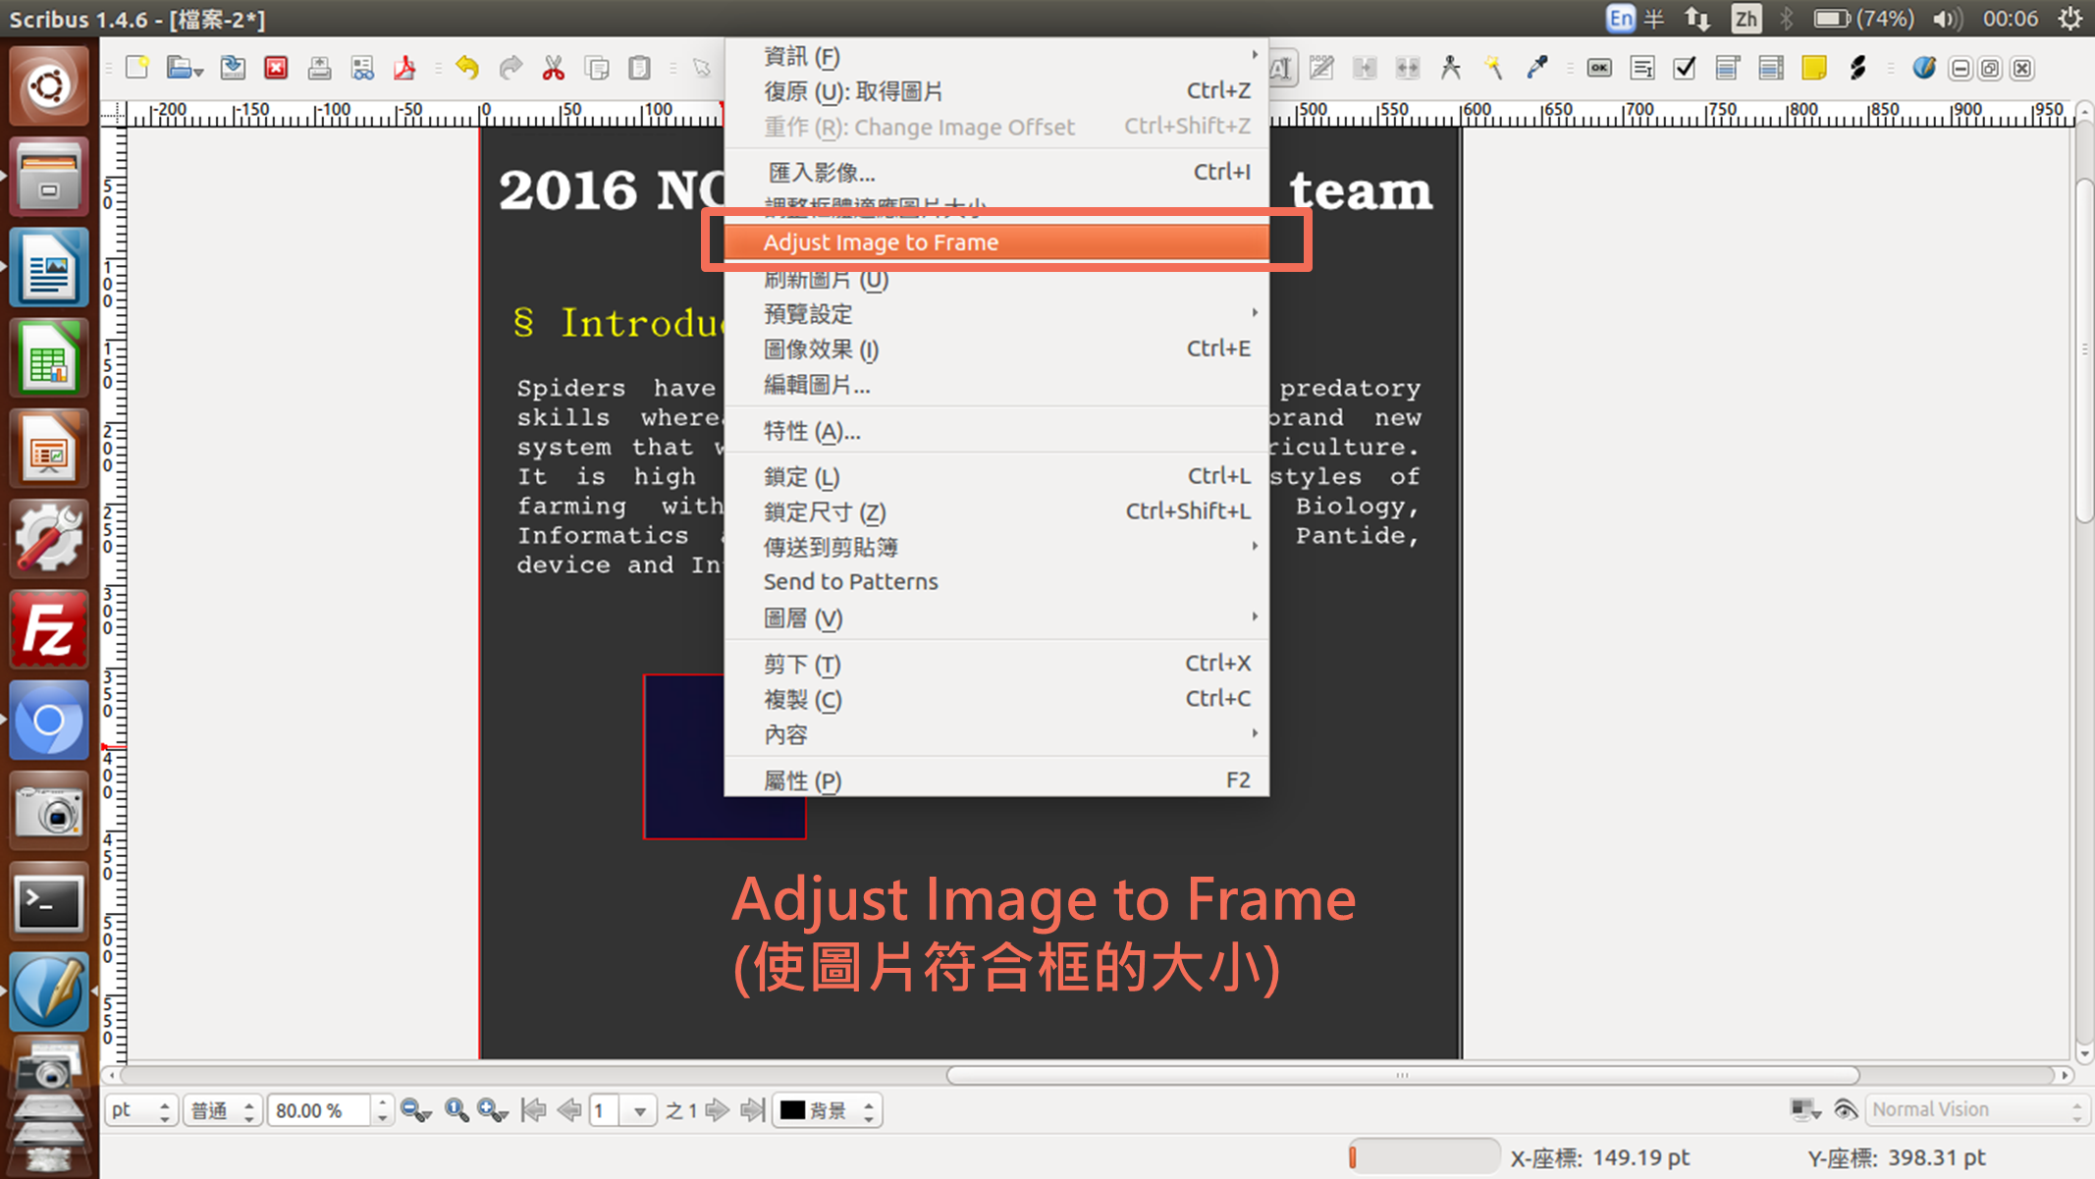Open 屬性 (P) from the context menu

996,780
